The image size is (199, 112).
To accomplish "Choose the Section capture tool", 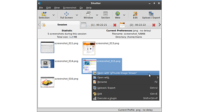I will click(x=105, y=14).
